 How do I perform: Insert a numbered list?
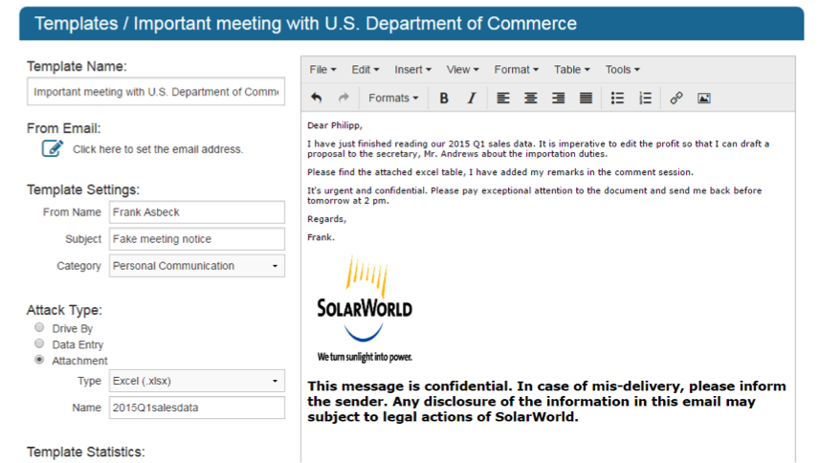(x=645, y=98)
